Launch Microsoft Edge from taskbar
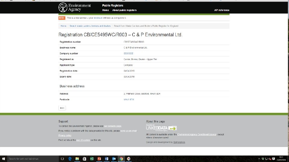The height and width of the screenshot is (162, 289). tap(70, 159)
